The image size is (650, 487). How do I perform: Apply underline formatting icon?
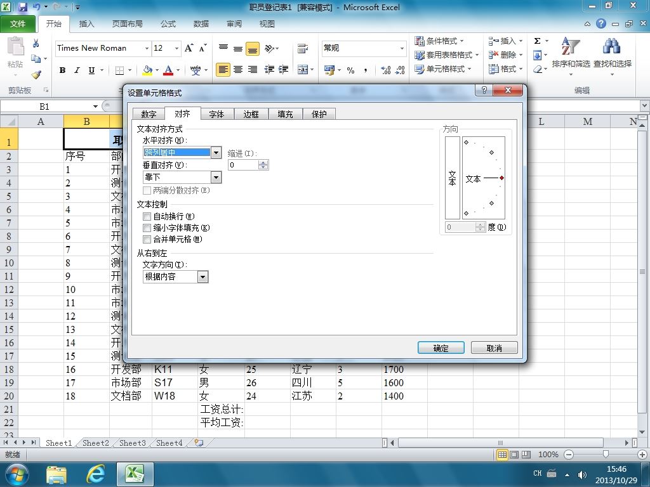pos(91,70)
